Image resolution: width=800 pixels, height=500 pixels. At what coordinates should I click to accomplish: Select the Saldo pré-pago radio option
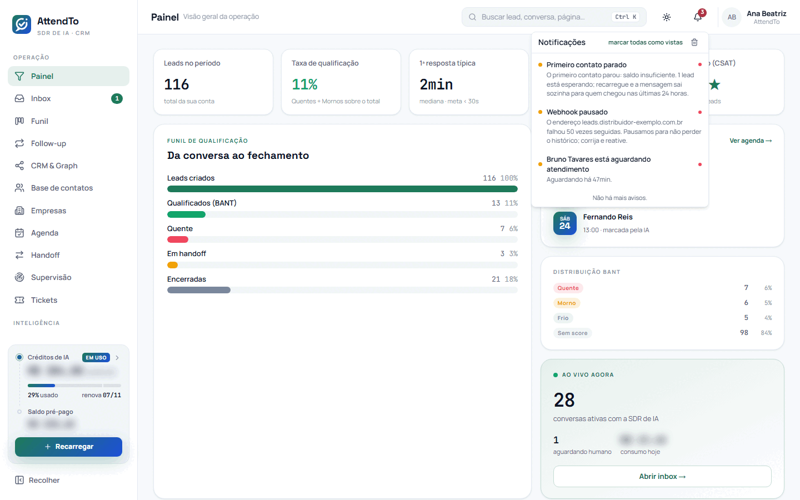(19, 412)
